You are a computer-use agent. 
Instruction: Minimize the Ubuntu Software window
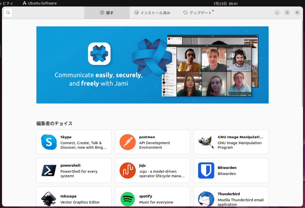[x=277, y=13]
